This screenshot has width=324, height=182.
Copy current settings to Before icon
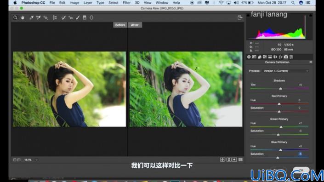point(234,159)
